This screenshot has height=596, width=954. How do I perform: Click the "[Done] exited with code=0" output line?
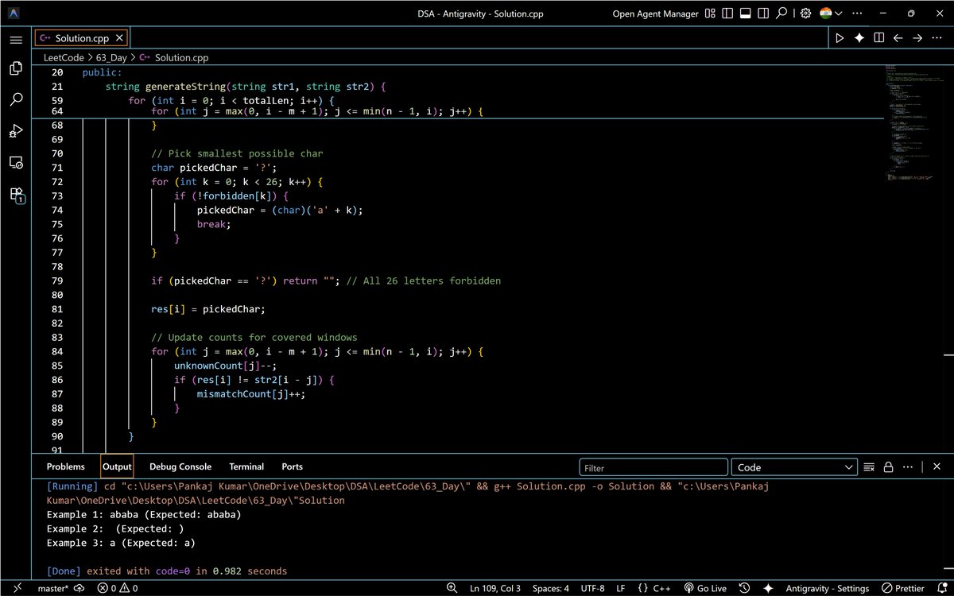coord(167,571)
